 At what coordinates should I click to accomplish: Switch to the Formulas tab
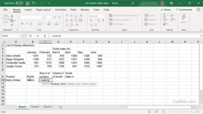click(61, 10)
